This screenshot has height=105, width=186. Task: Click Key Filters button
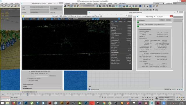[171, 99]
